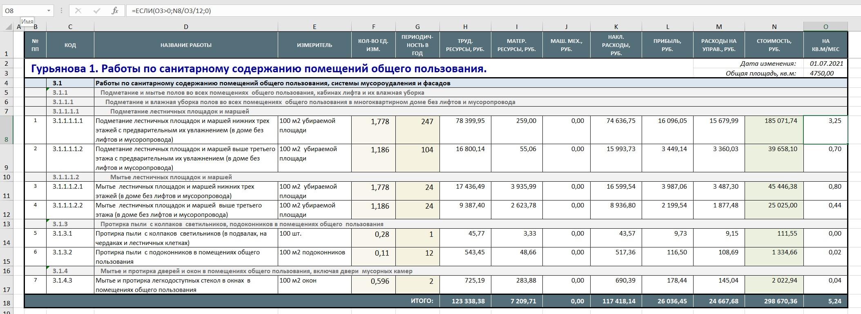This screenshot has width=861, height=314.
Task: Select overhead cell 74 636,75
Action: click(616, 130)
